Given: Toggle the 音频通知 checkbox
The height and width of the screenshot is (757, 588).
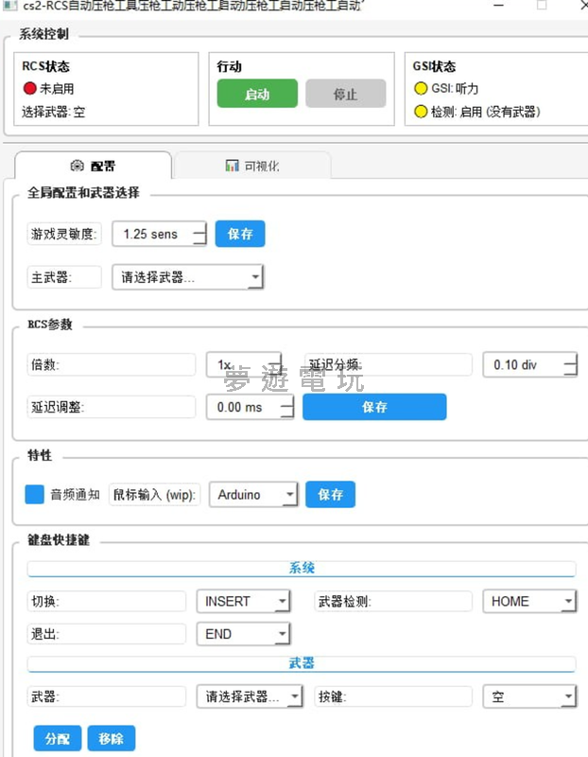Looking at the screenshot, I should pos(35,494).
